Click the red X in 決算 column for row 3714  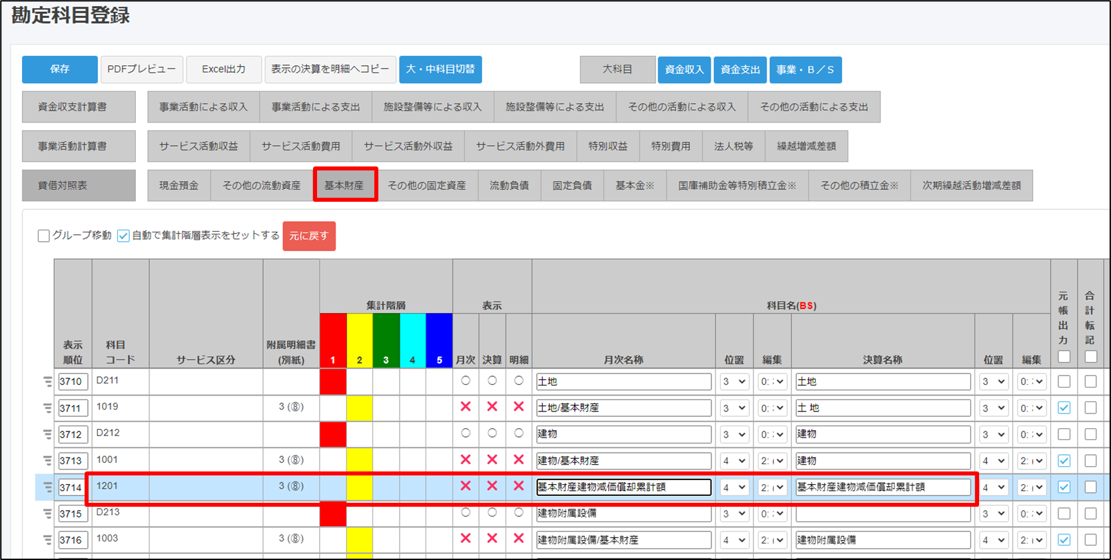pyautogui.click(x=492, y=486)
